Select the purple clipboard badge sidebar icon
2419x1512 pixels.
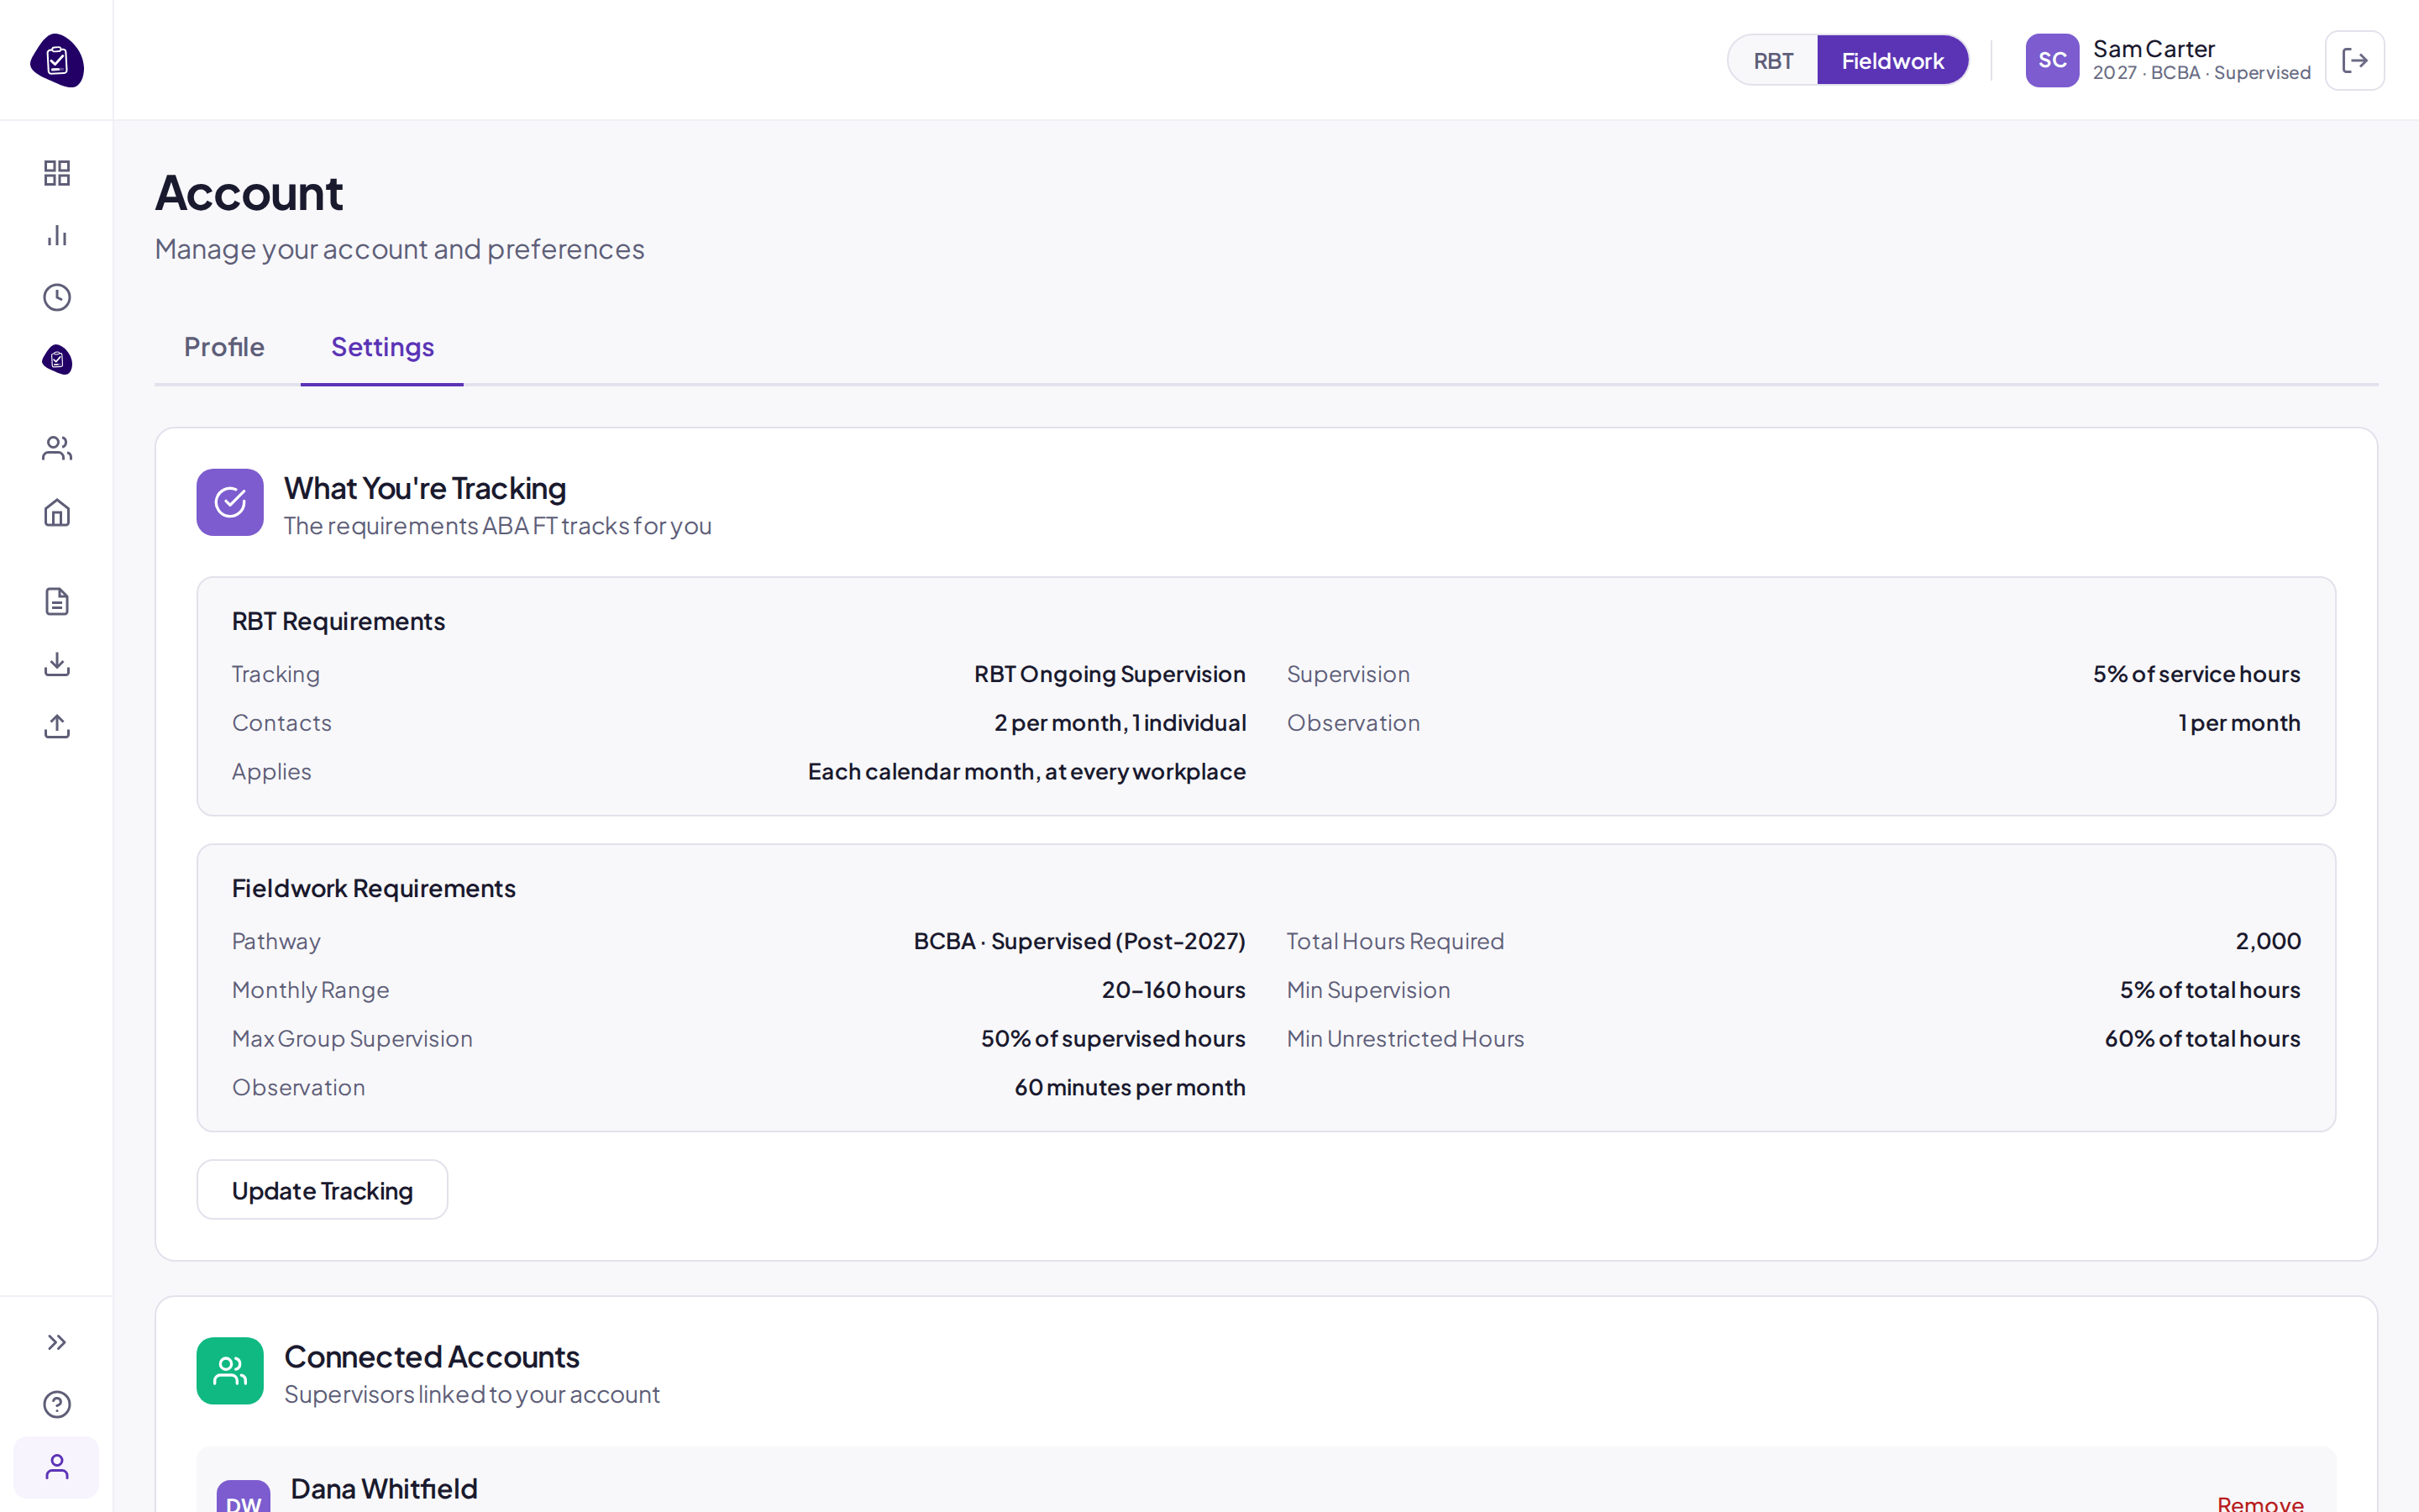pyautogui.click(x=57, y=359)
